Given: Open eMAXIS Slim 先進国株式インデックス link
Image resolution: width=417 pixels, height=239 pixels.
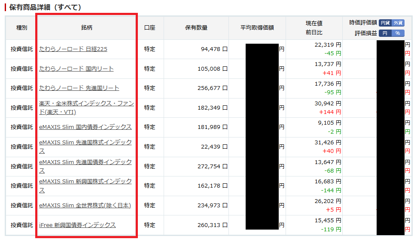Looking at the screenshot, I should click(x=85, y=146).
